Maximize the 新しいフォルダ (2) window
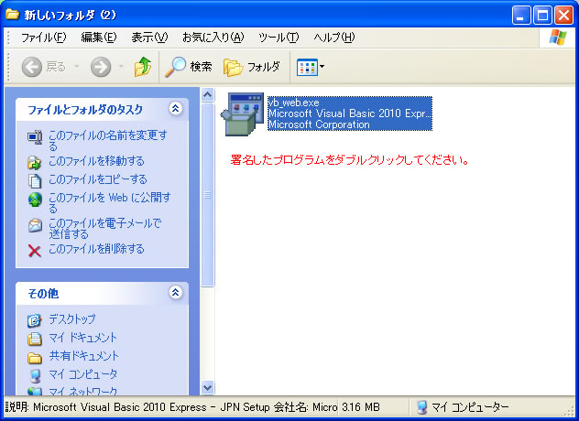 coord(542,16)
